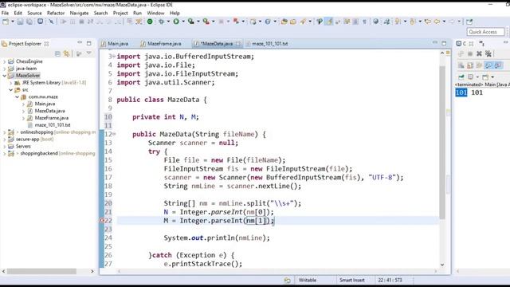This screenshot has width=510, height=287.
Task: Click the green Skip All Breakpoints circle icon
Action: [150, 22]
